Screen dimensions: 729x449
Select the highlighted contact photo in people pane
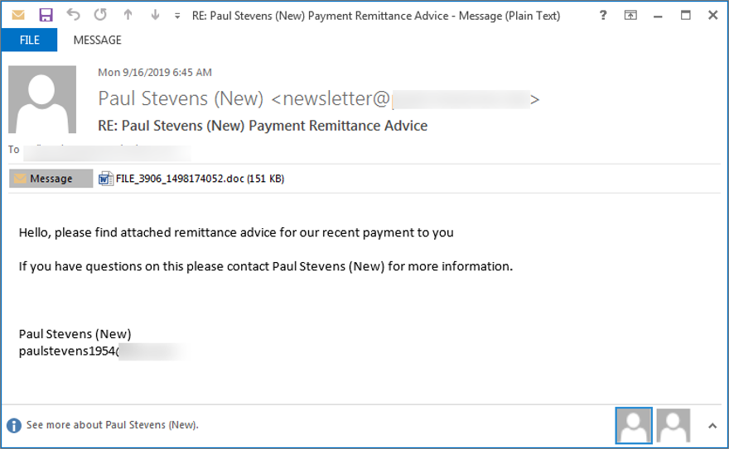[634, 425]
